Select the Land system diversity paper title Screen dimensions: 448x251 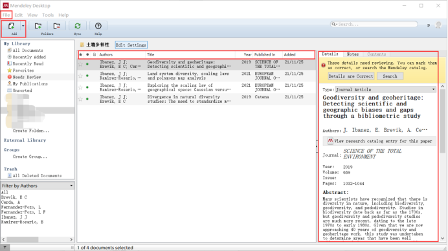point(188,76)
